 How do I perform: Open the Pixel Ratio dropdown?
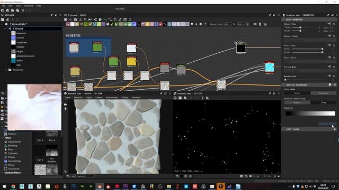click(310, 61)
